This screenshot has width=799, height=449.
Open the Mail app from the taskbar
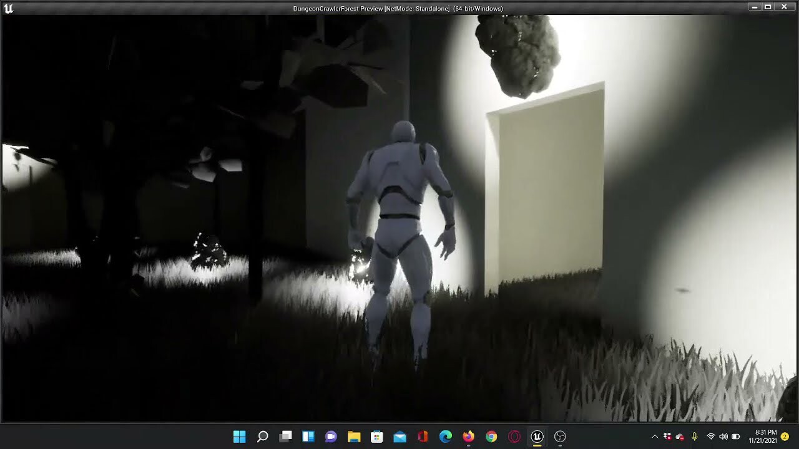point(399,437)
